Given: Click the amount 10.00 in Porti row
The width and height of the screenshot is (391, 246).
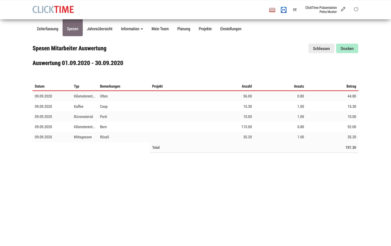Looking at the screenshot, I should [x=352, y=117].
